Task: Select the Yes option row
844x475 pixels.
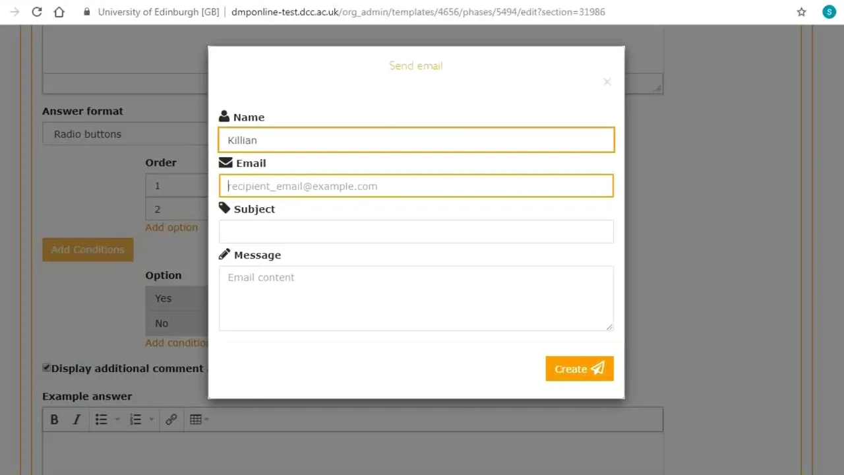Action: click(x=177, y=298)
